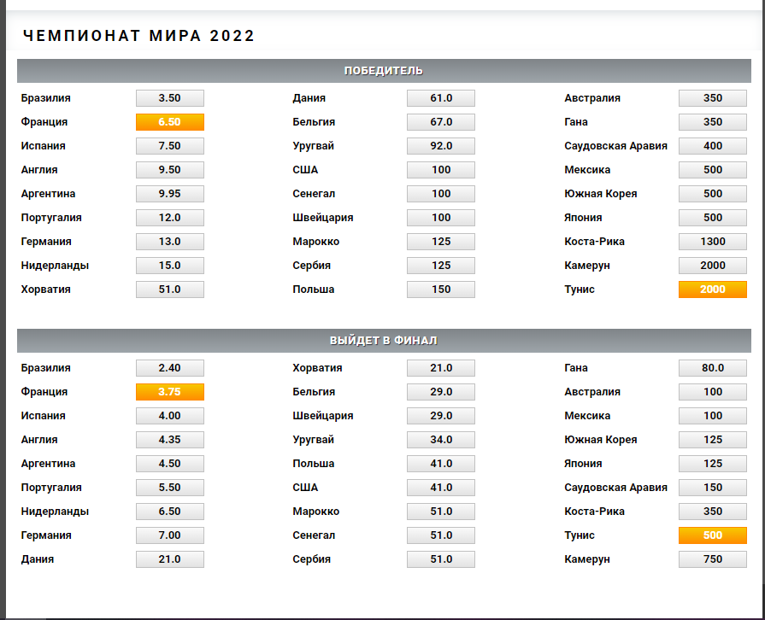Toggle off highlighted Tunisia 2000 winner odds
The height and width of the screenshot is (620, 765).
tap(712, 290)
